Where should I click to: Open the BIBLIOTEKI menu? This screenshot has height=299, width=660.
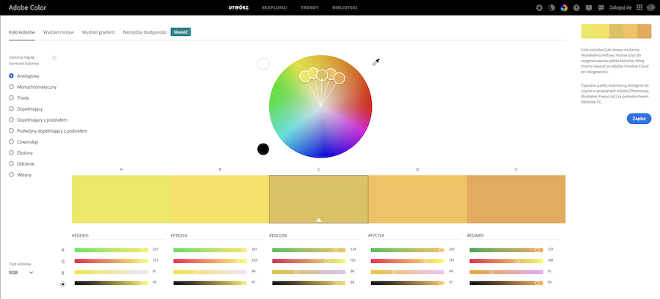coord(345,7)
